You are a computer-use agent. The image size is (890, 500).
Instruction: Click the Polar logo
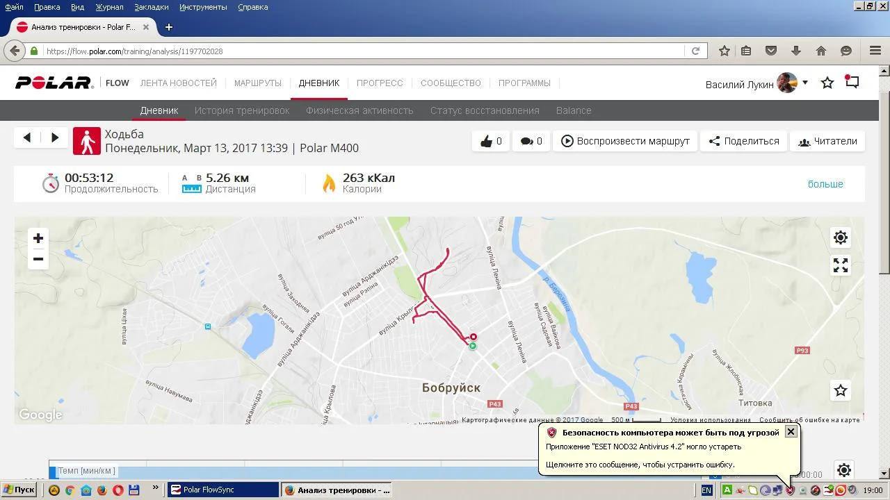pos(54,83)
